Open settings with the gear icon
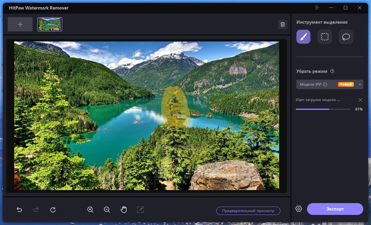The width and height of the screenshot is (371, 225). tap(298, 209)
